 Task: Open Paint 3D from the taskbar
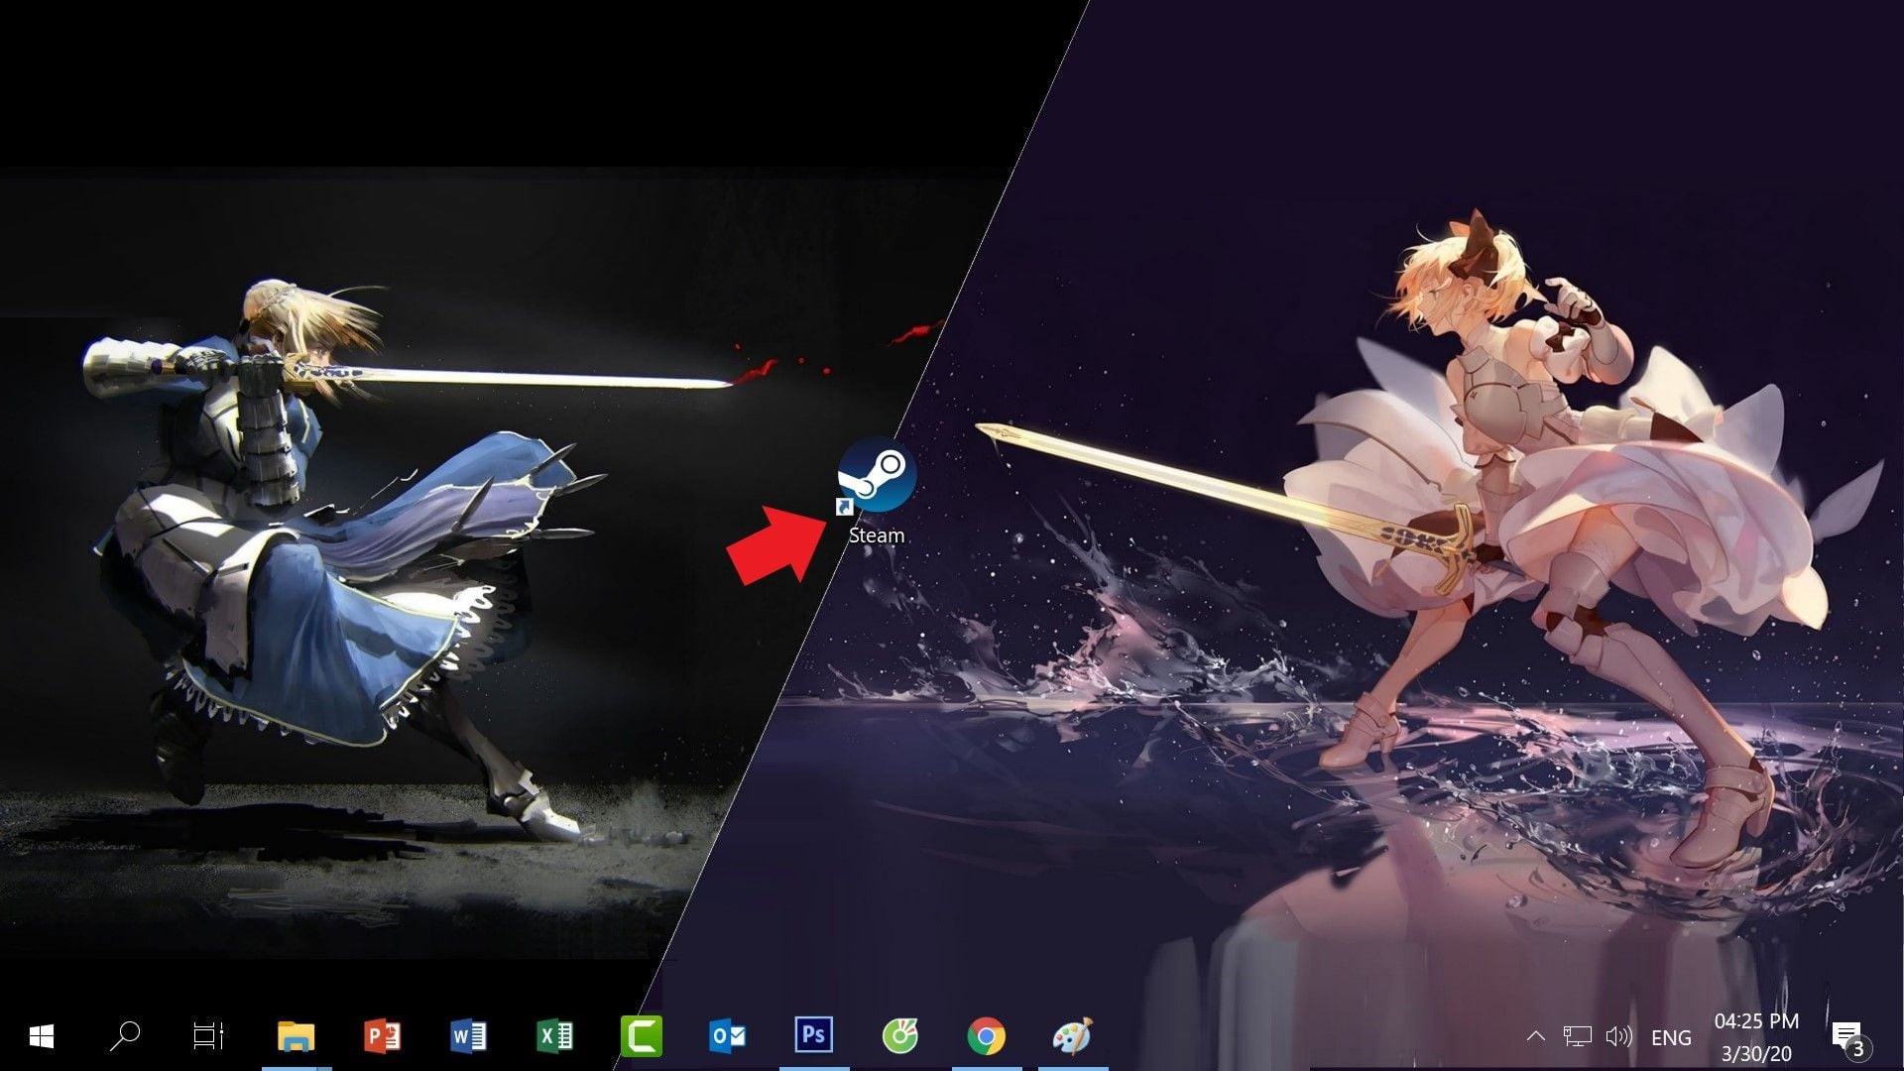coord(1071,1037)
